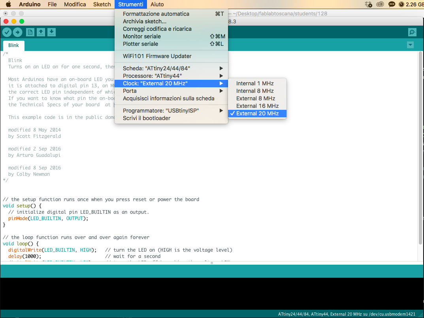Select Internal 1 MHz clock option
Image resolution: width=424 pixels, height=318 pixels.
(257, 83)
